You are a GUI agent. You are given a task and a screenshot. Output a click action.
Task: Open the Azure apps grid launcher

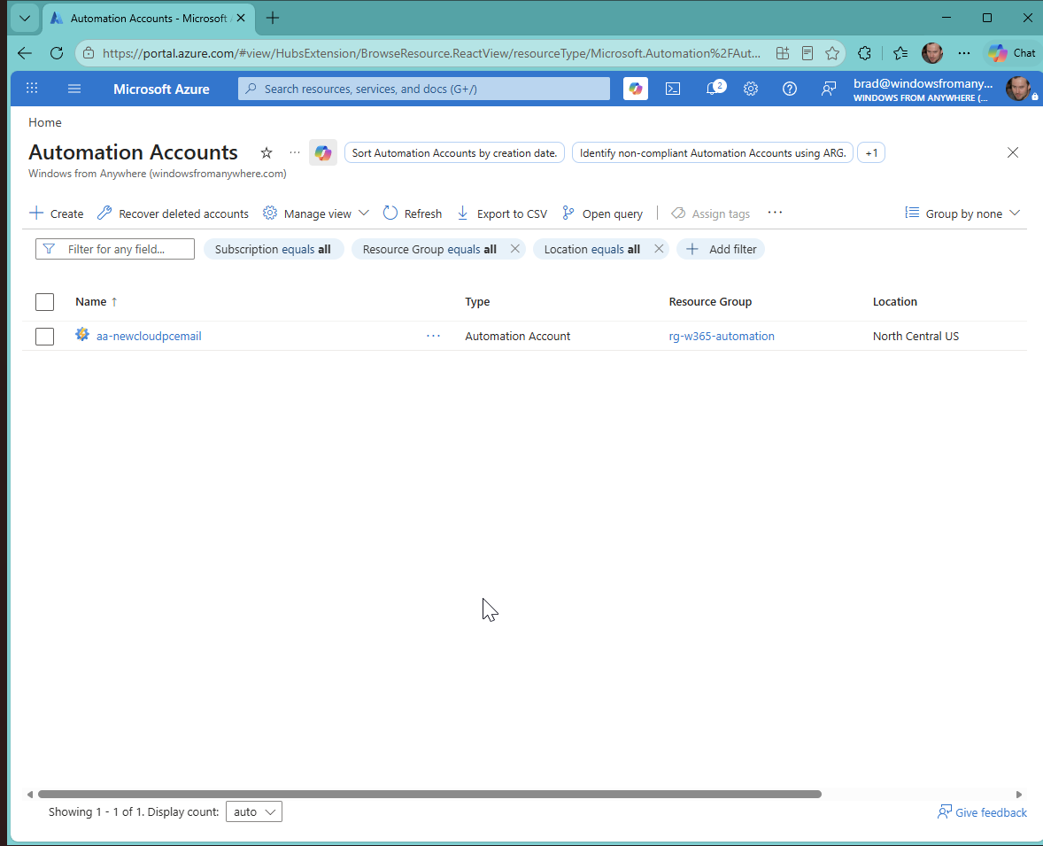tap(32, 89)
